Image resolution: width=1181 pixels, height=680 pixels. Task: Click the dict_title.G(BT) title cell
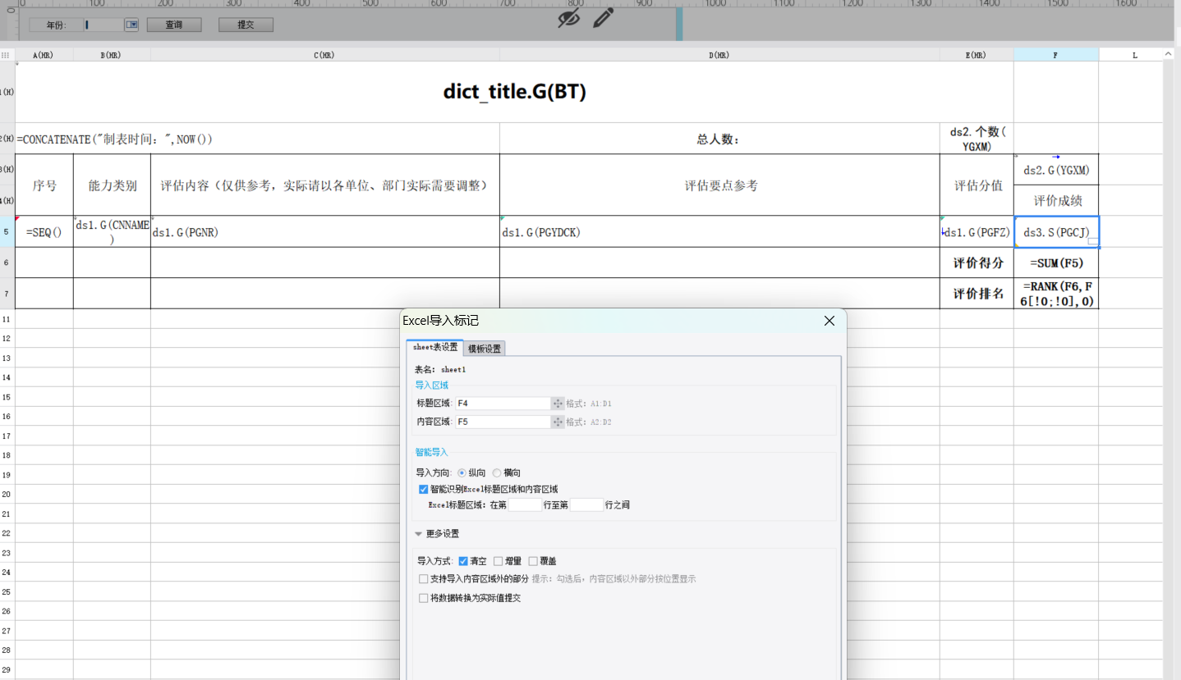tap(514, 92)
